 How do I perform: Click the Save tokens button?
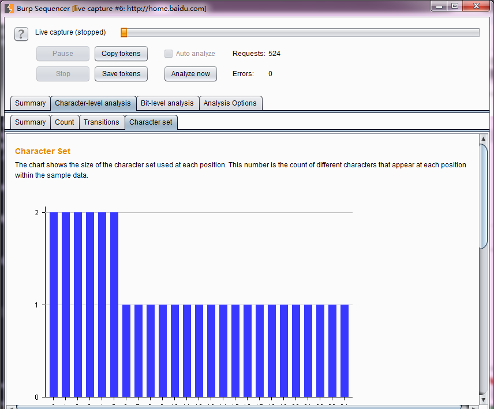(121, 74)
